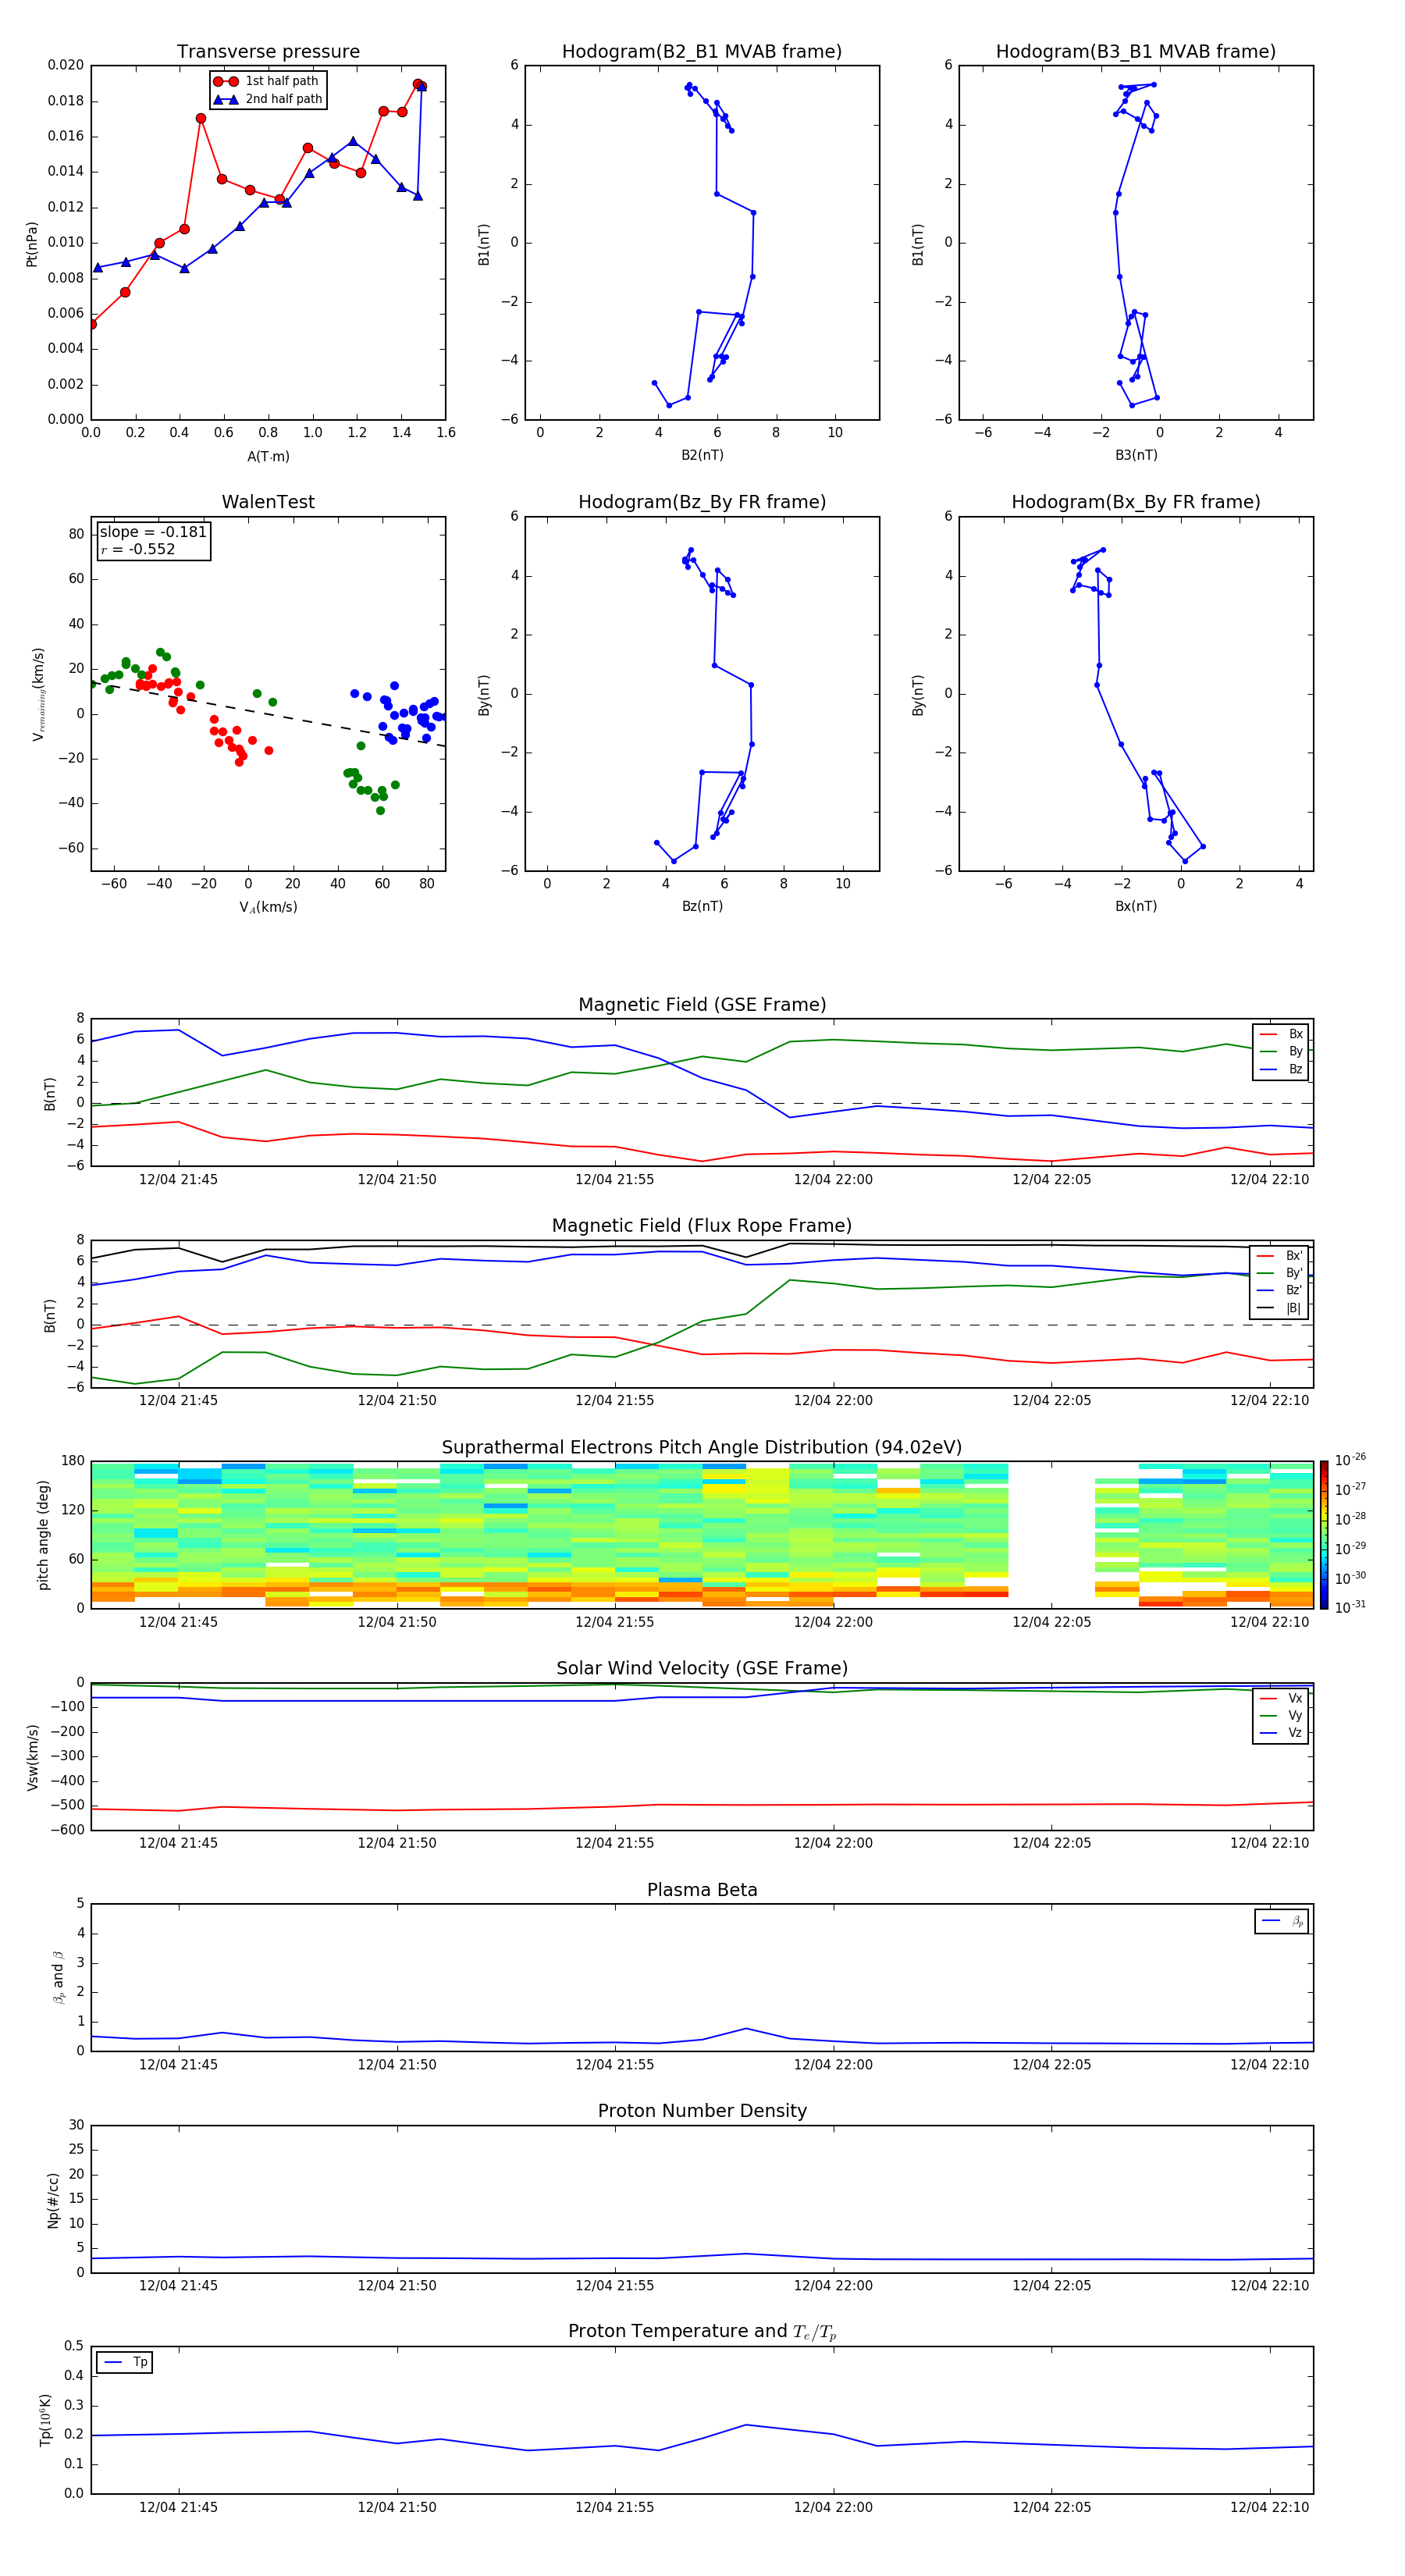Click the 'V_A(km/s)' x-axis label
Screen dimensions: 1405x2576
(268, 907)
